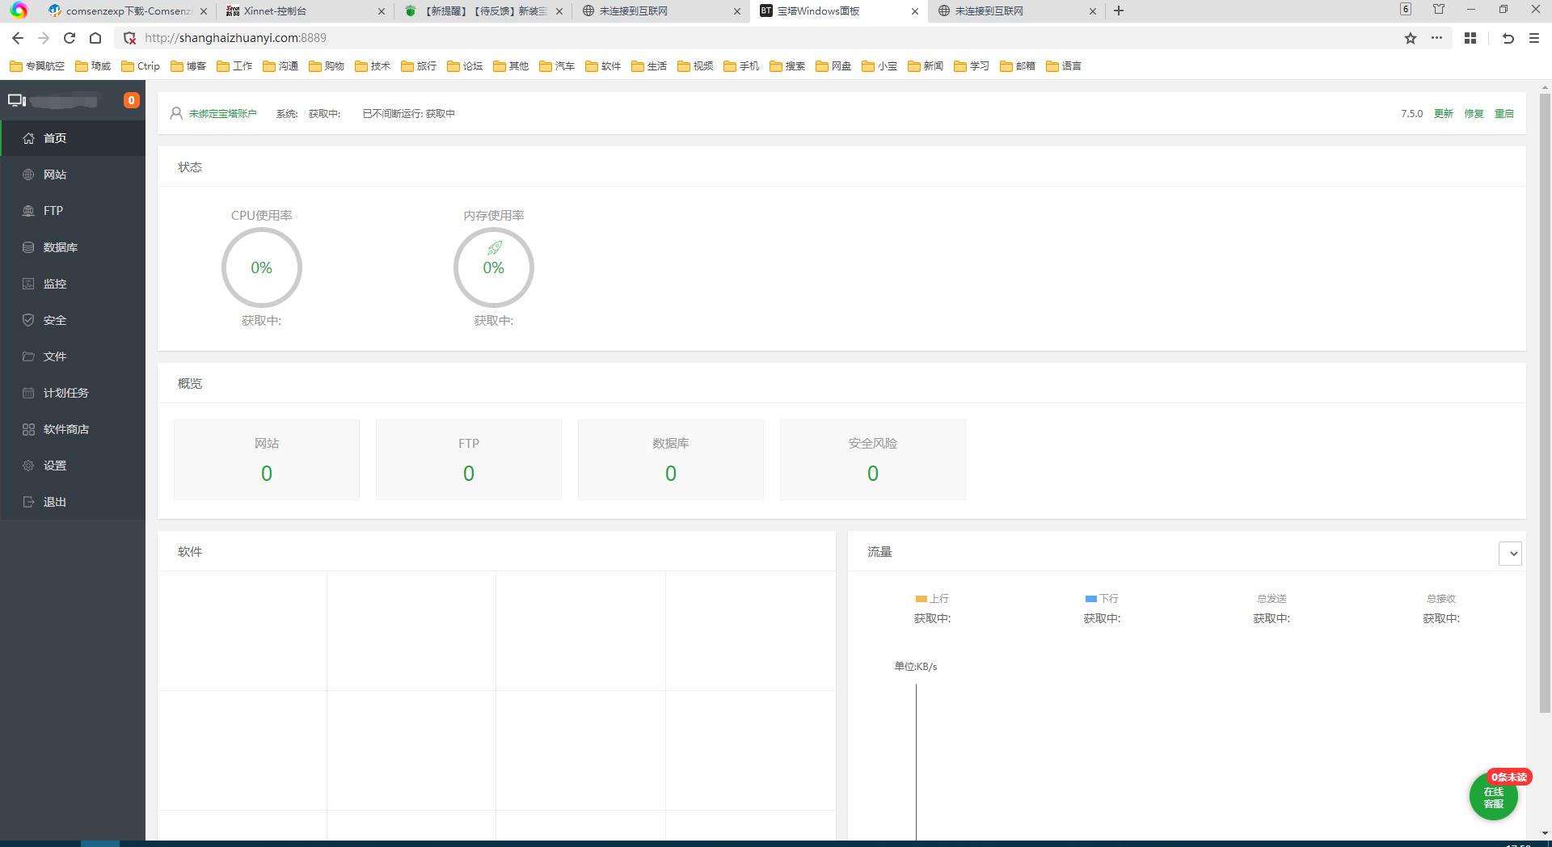Screen dimensions: 1552x847
Task: Click the 软件商店 grid icon in sidebar
Action: (28, 429)
